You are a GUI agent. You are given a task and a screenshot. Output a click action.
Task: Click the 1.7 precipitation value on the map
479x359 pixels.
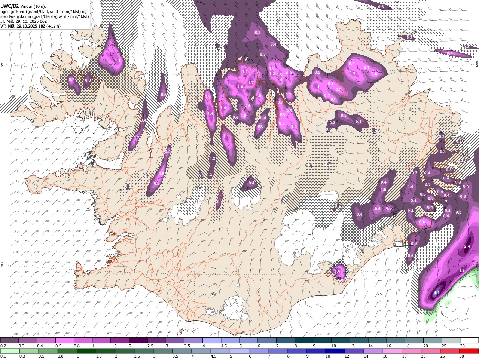click(x=251, y=83)
